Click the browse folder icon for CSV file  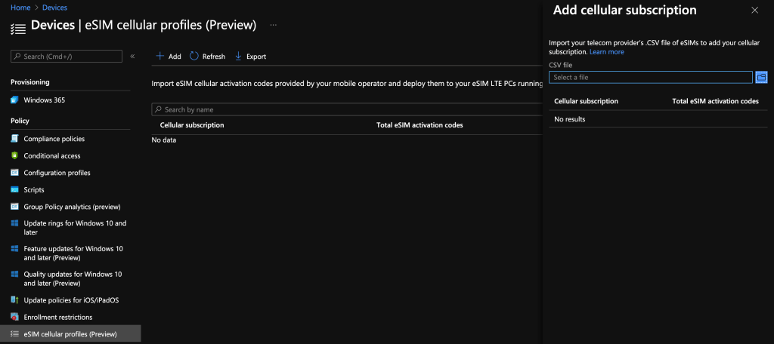coord(761,77)
